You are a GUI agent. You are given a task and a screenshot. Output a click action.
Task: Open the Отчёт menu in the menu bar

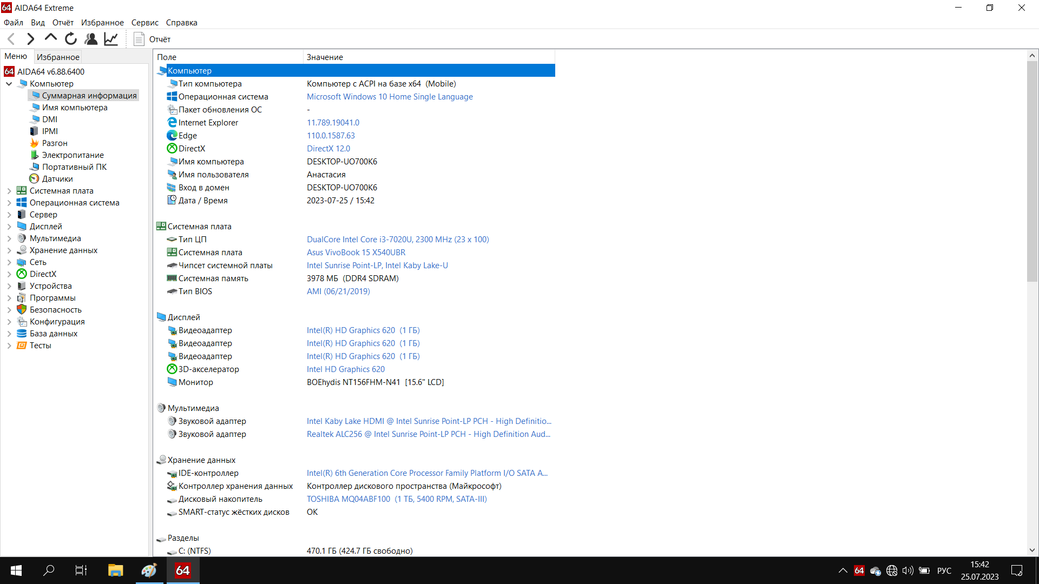point(63,23)
